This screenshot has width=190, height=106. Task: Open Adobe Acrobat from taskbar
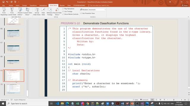118,103
